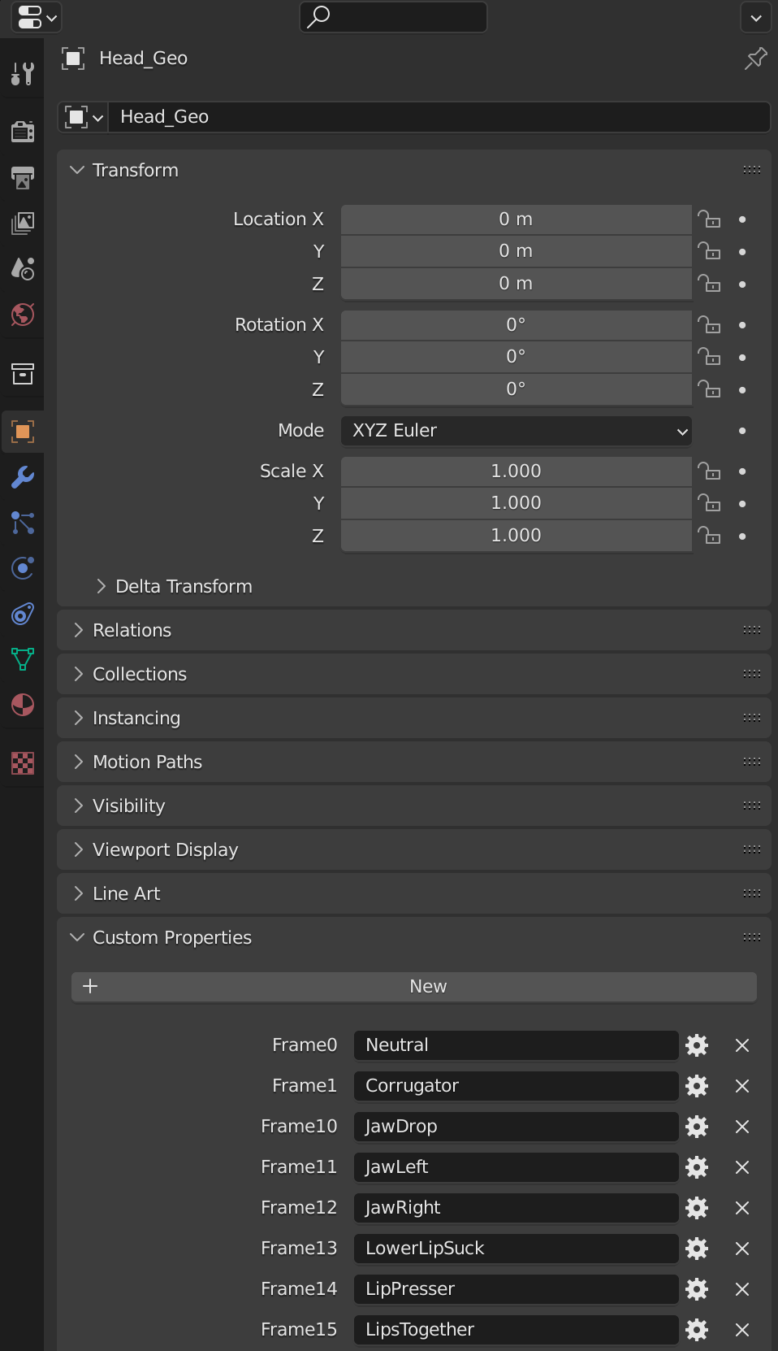Open the Tool properties tab

23,74
